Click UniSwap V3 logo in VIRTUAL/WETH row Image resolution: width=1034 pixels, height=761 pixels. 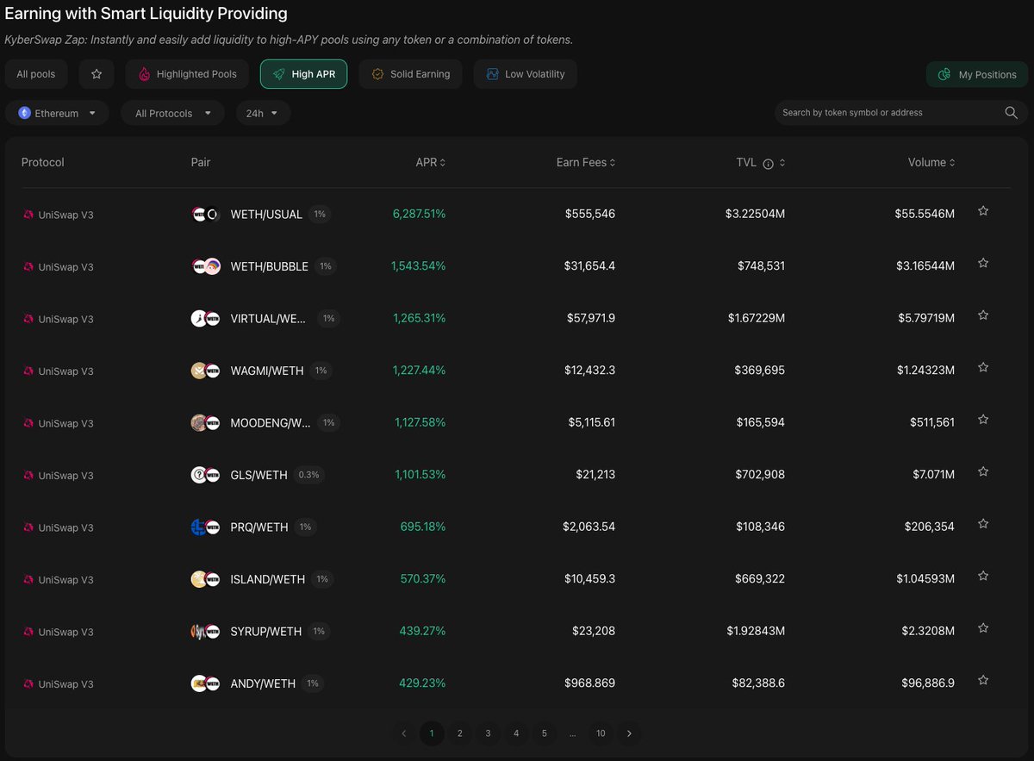pos(28,319)
